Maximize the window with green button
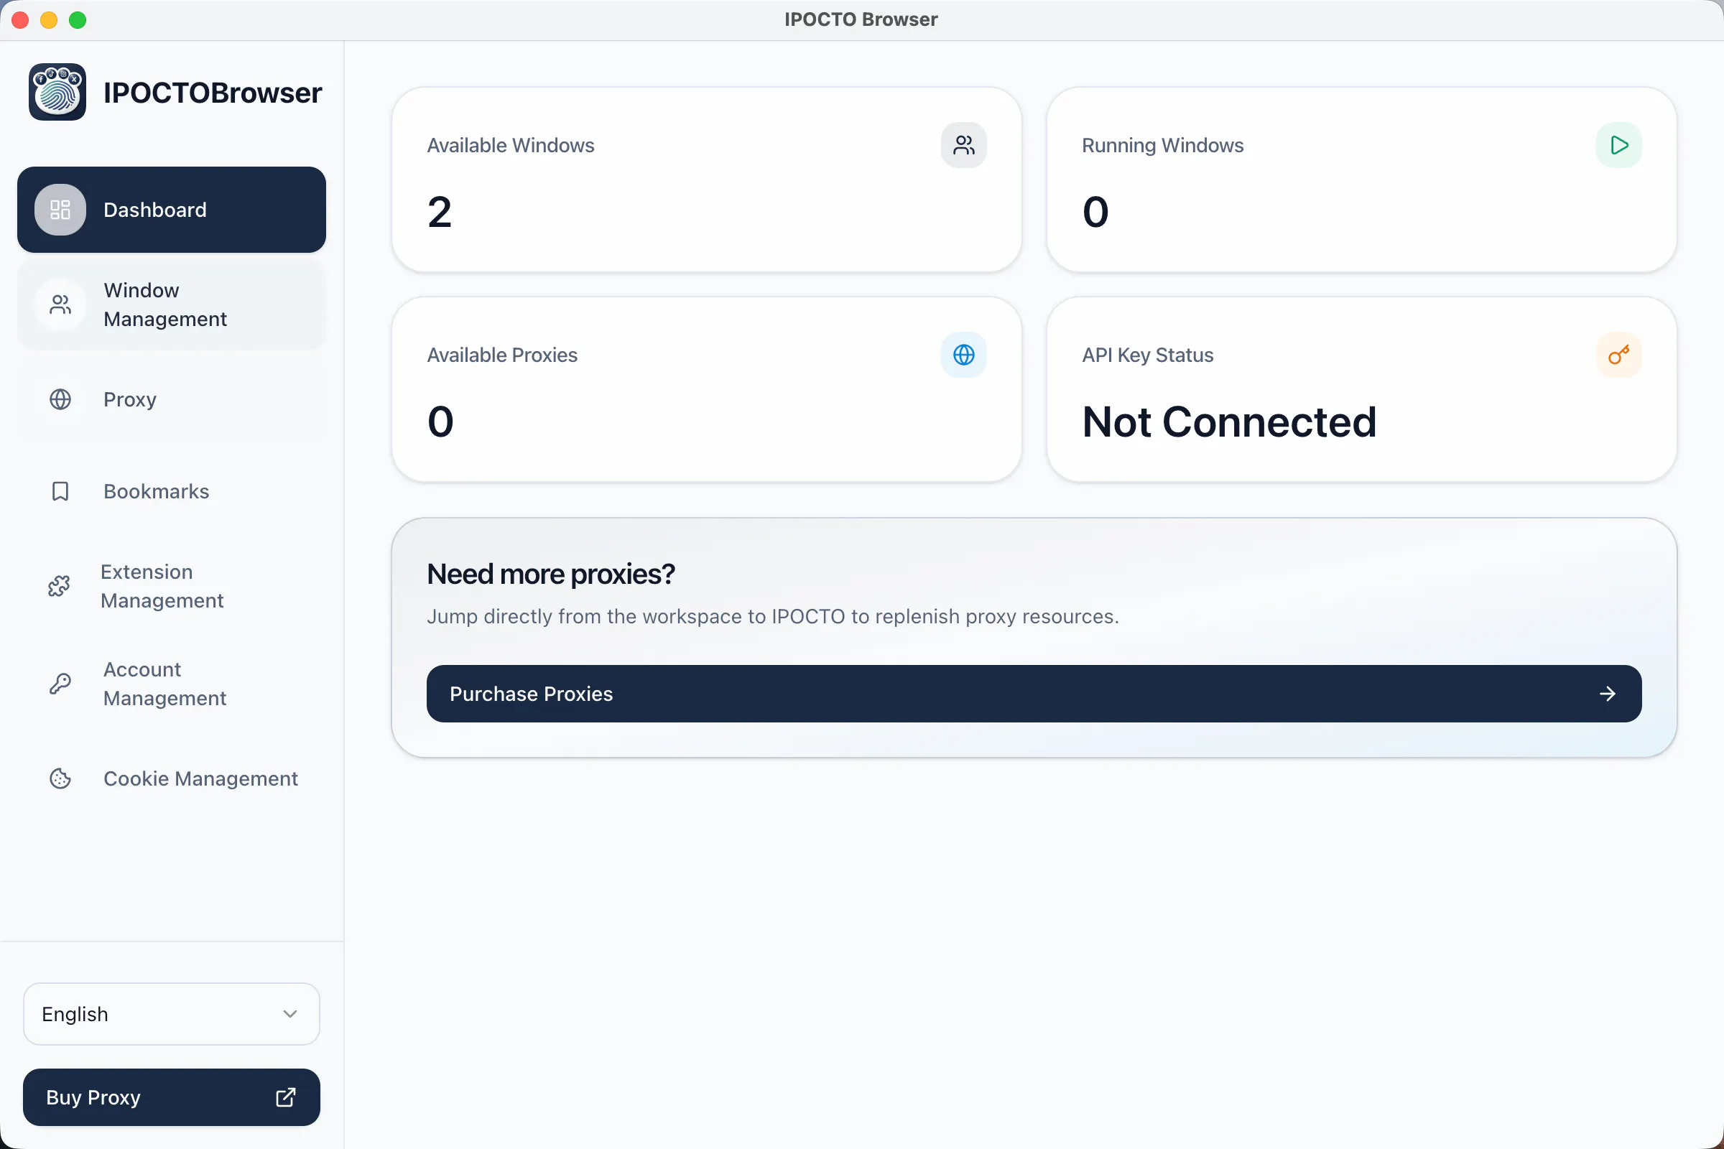The image size is (1724, 1149). [78, 20]
